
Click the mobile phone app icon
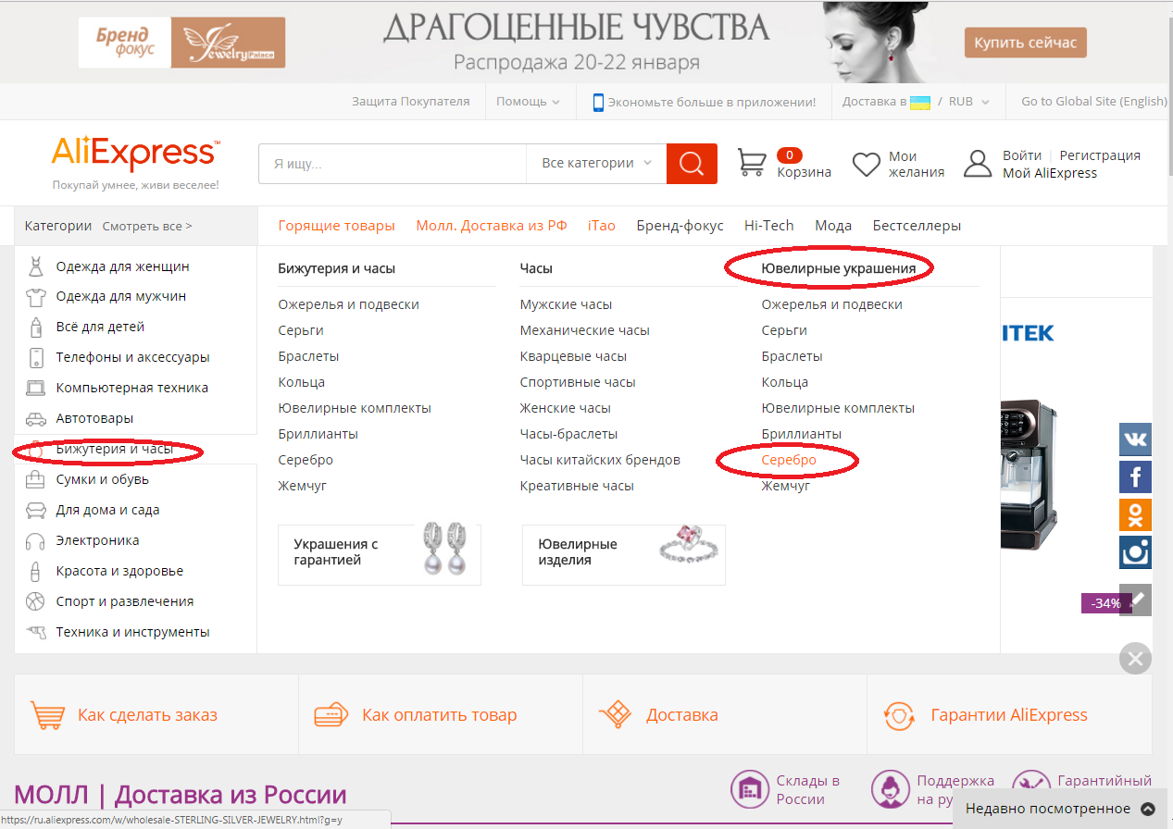click(x=598, y=102)
